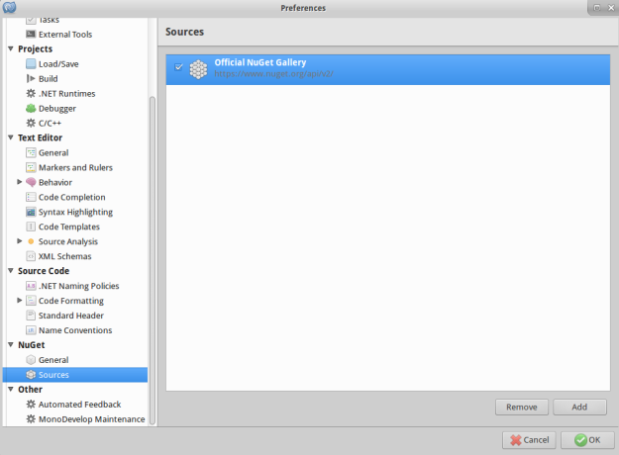Image resolution: width=619 pixels, height=455 pixels.
Task: Collapse the Source Code section
Action: click(x=11, y=270)
